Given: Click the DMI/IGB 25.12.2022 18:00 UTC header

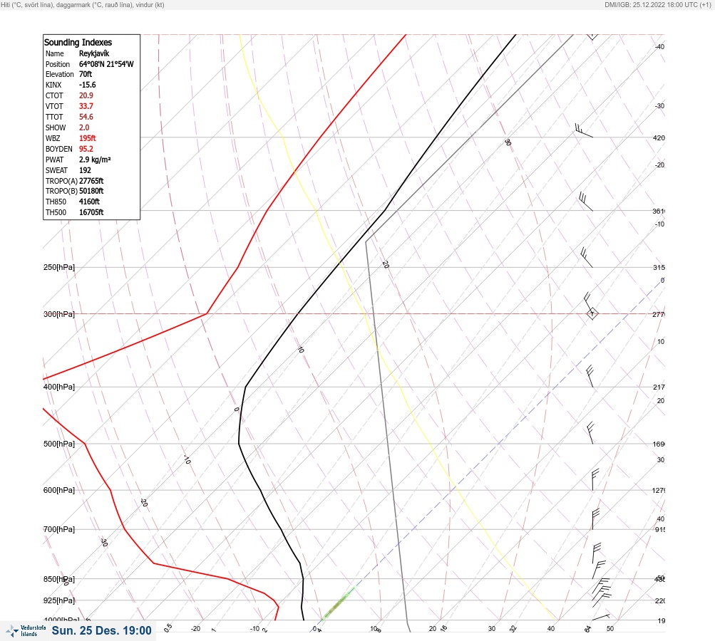Looking at the screenshot, I should click(657, 4).
